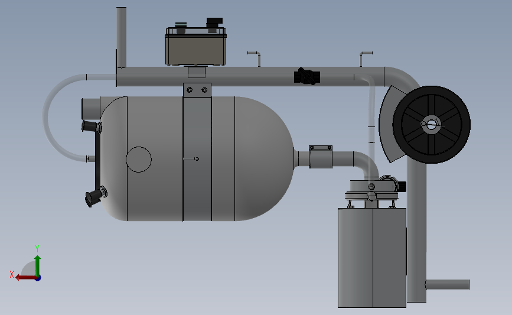
Task: Select the short horizontal pipe stub at the bottom right
Action: [448, 285]
